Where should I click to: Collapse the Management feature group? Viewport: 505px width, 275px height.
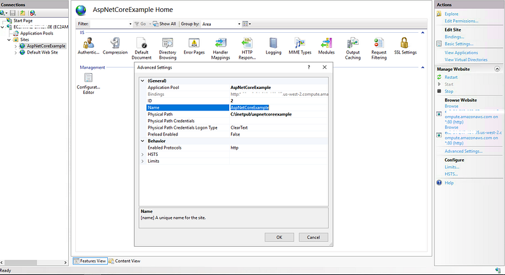click(422, 67)
